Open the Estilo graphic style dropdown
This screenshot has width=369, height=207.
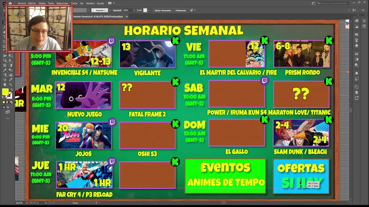pos(149,10)
